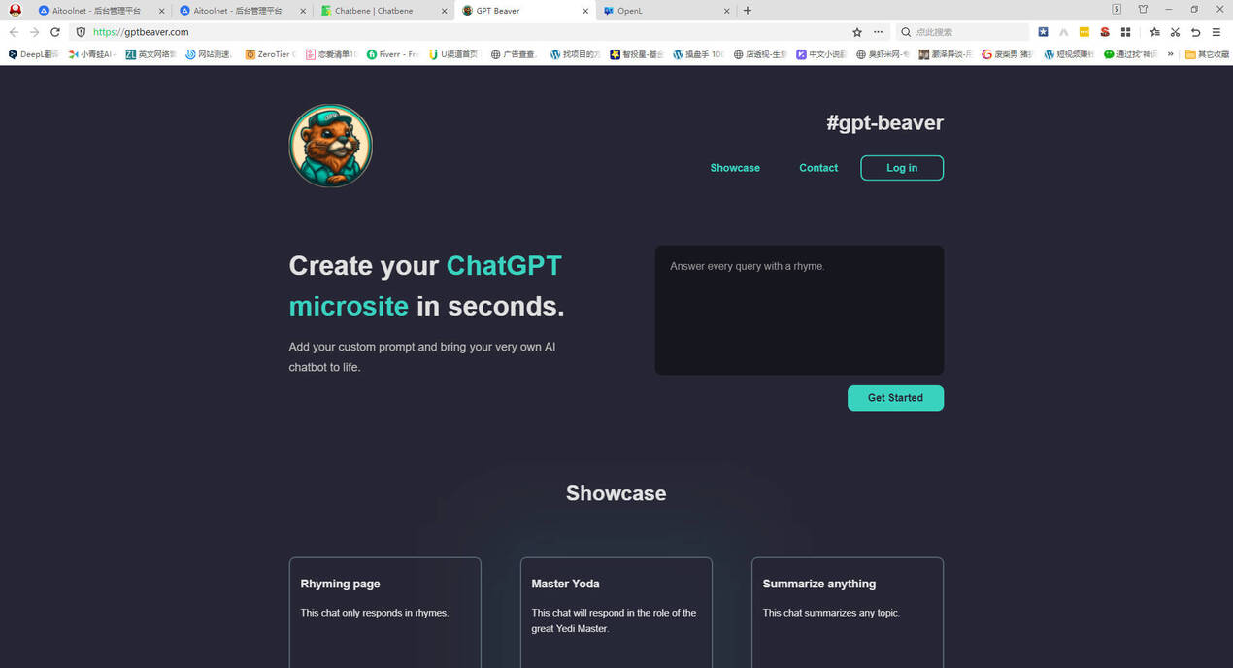Bookmark this page with the star icon
The width and height of the screenshot is (1233, 668).
[x=857, y=32]
